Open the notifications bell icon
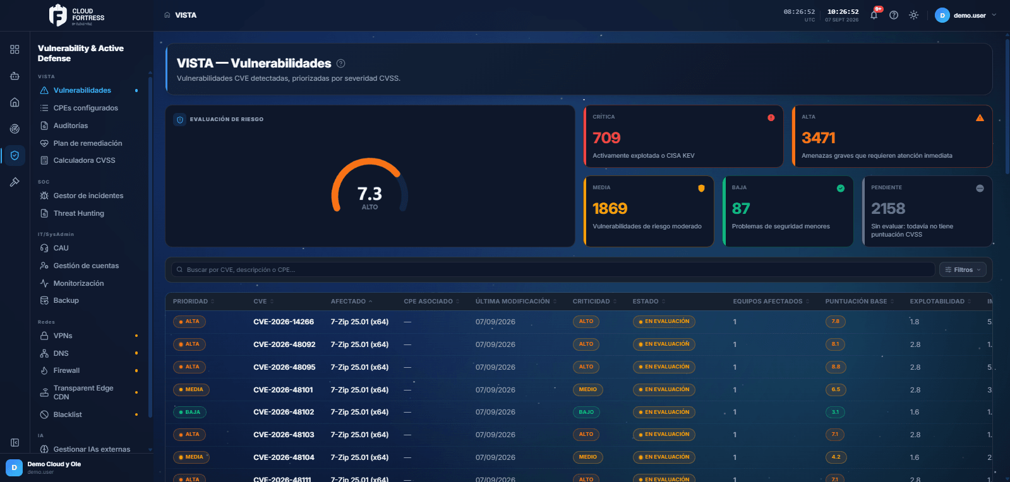 pyautogui.click(x=874, y=15)
